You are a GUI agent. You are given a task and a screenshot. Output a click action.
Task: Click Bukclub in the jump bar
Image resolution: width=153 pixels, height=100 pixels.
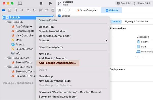(64, 16)
